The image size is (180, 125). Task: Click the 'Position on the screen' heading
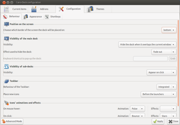[x=22, y=24]
